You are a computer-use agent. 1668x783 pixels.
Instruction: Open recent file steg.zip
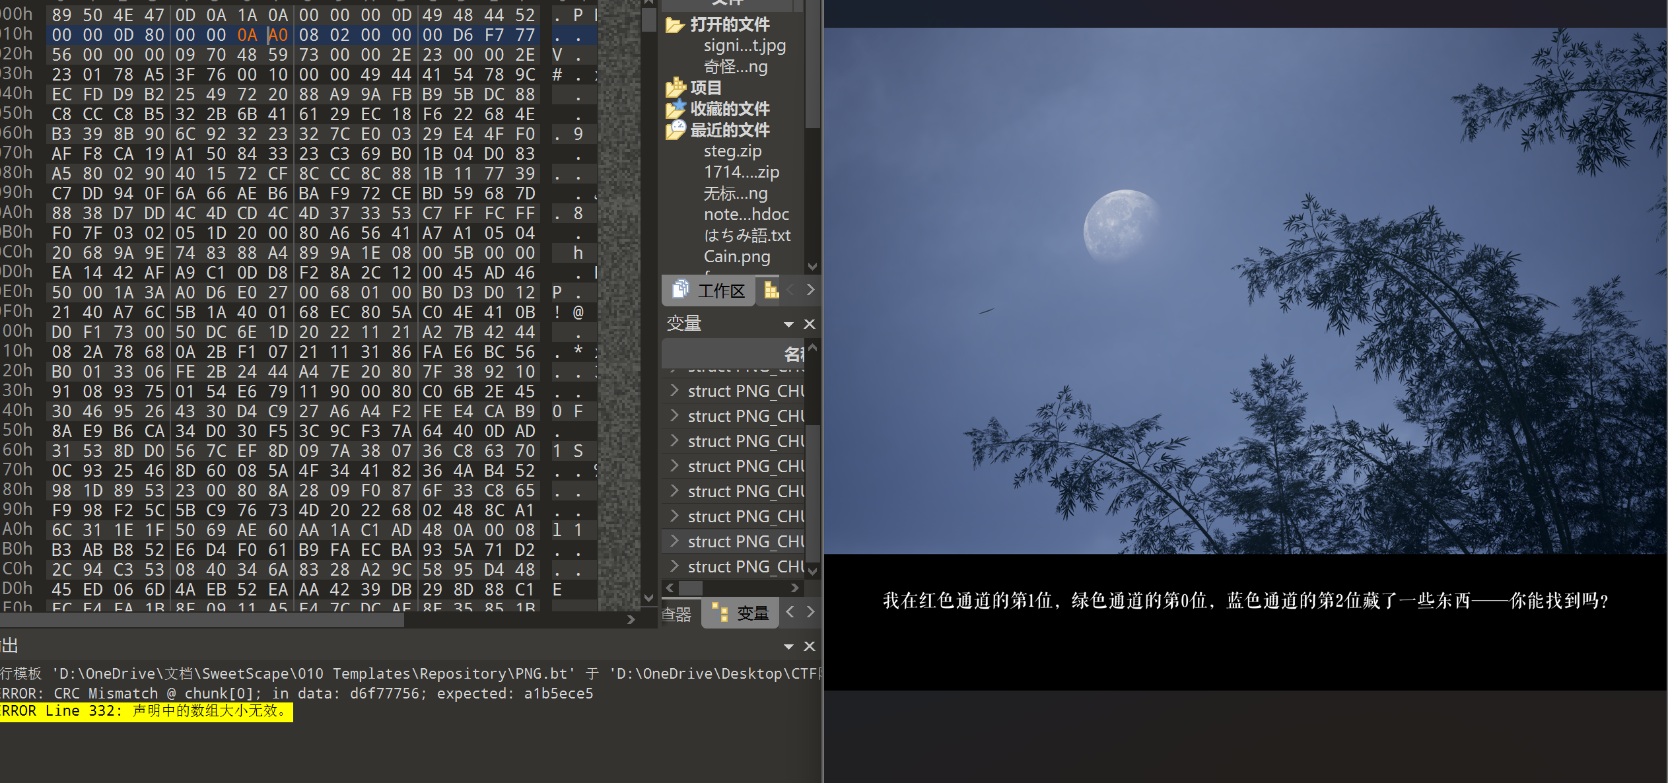point(732,151)
